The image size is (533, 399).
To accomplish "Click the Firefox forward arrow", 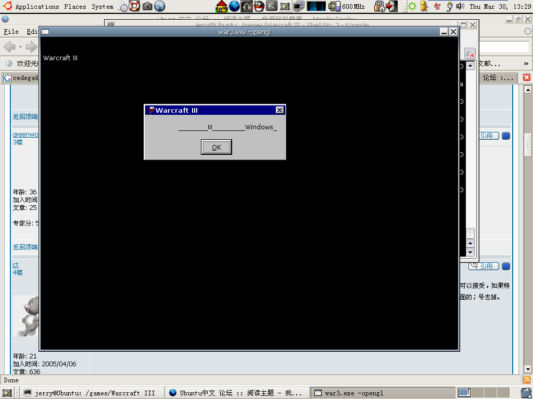I will (x=32, y=47).
